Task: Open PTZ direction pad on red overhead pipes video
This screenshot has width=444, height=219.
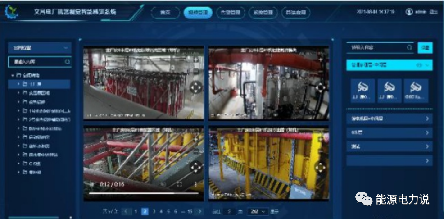Action: pos(320,87)
